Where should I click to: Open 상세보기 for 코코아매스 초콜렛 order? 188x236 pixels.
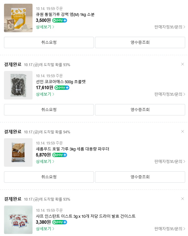[45, 94]
